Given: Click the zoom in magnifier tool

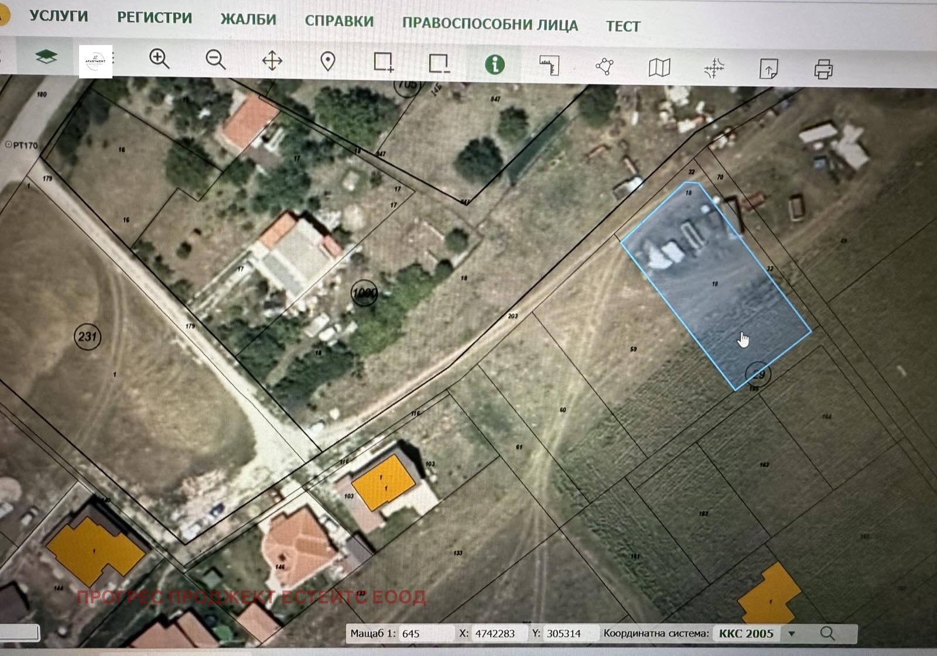Looking at the screenshot, I should pos(159,59).
